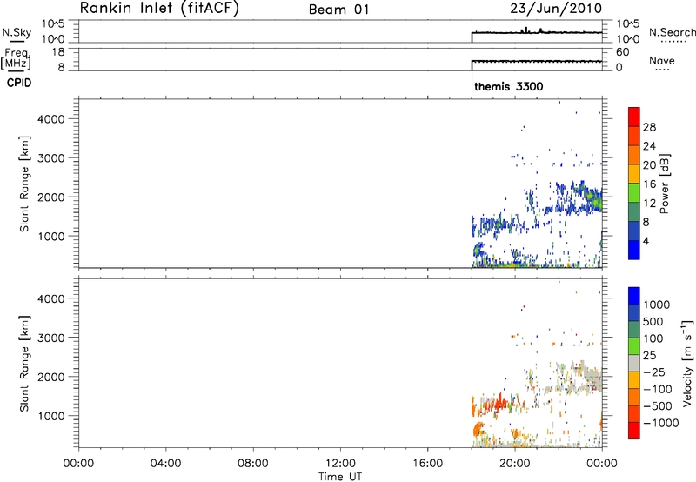696x482 pixels.
Task: Click the '12:00' time tick label
Action: click(x=340, y=464)
